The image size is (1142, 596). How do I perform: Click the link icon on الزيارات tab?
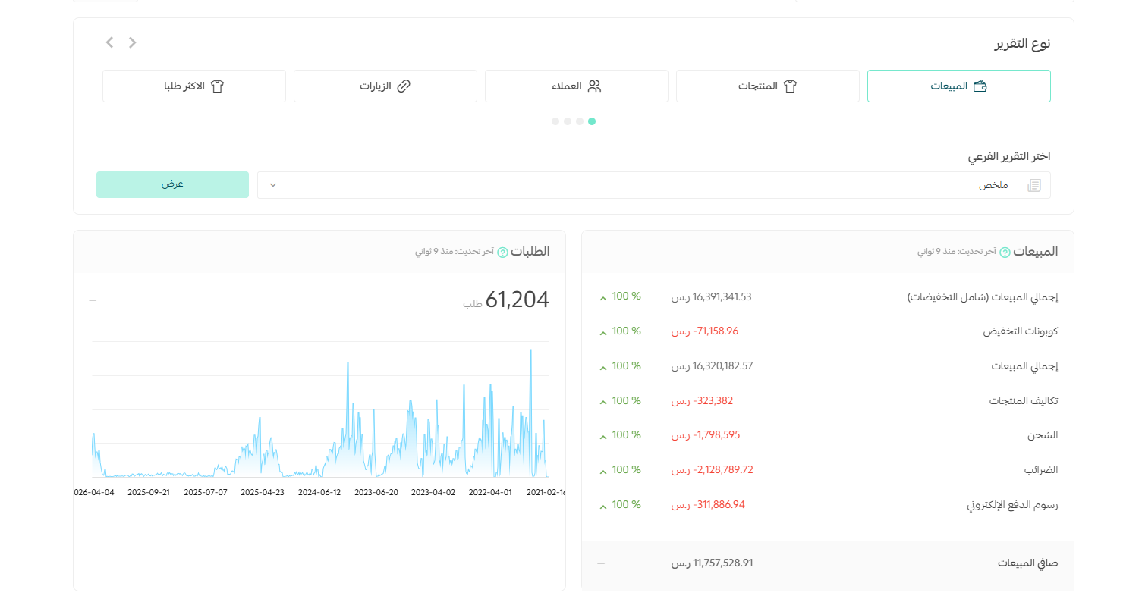404,86
